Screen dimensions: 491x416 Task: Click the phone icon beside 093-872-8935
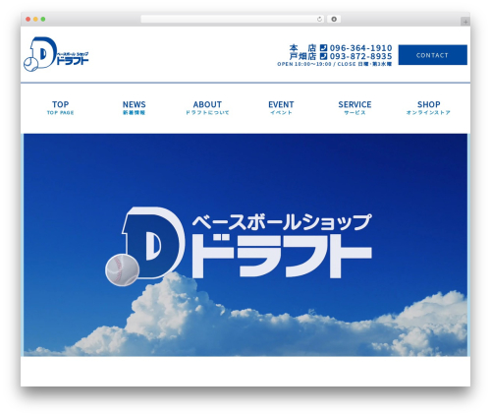(323, 56)
